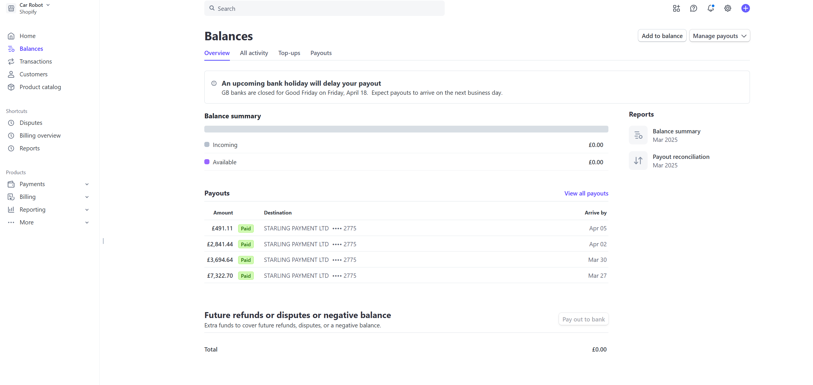Screen dimensions: 813x385
Task: Click the Customers person icon
Action: pyautogui.click(x=11, y=74)
